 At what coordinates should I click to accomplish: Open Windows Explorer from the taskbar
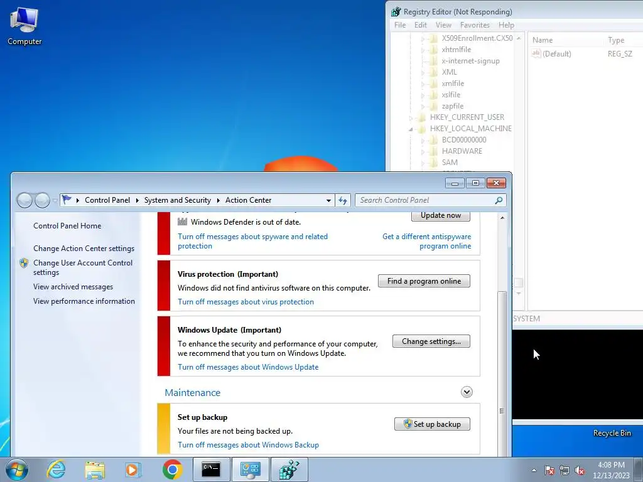click(x=95, y=469)
